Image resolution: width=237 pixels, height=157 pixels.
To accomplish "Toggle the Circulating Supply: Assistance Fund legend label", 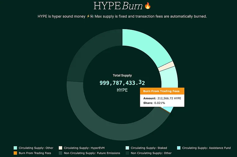I will (x=206, y=148).
